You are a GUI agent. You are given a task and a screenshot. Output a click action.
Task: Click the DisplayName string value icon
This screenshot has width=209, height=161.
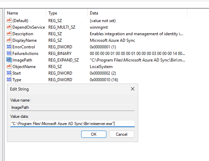click(9, 40)
